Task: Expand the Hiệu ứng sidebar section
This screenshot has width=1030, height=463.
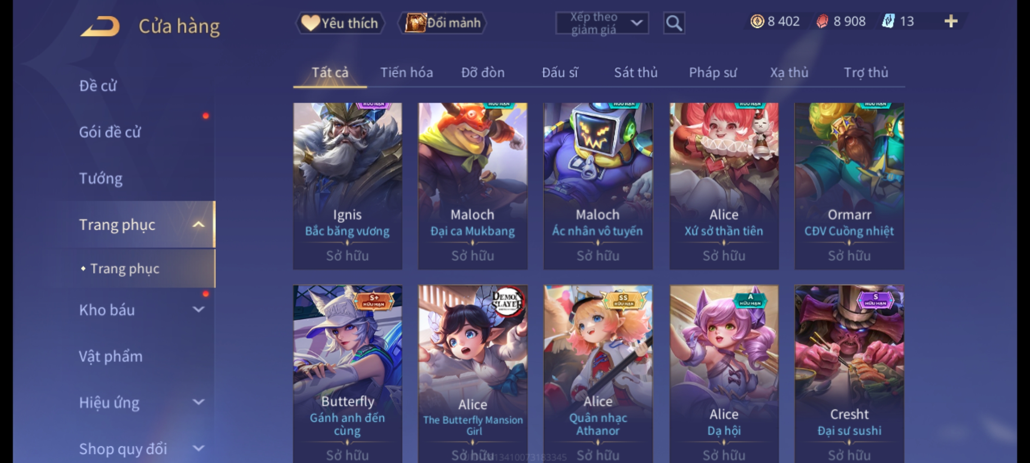Action: point(198,402)
